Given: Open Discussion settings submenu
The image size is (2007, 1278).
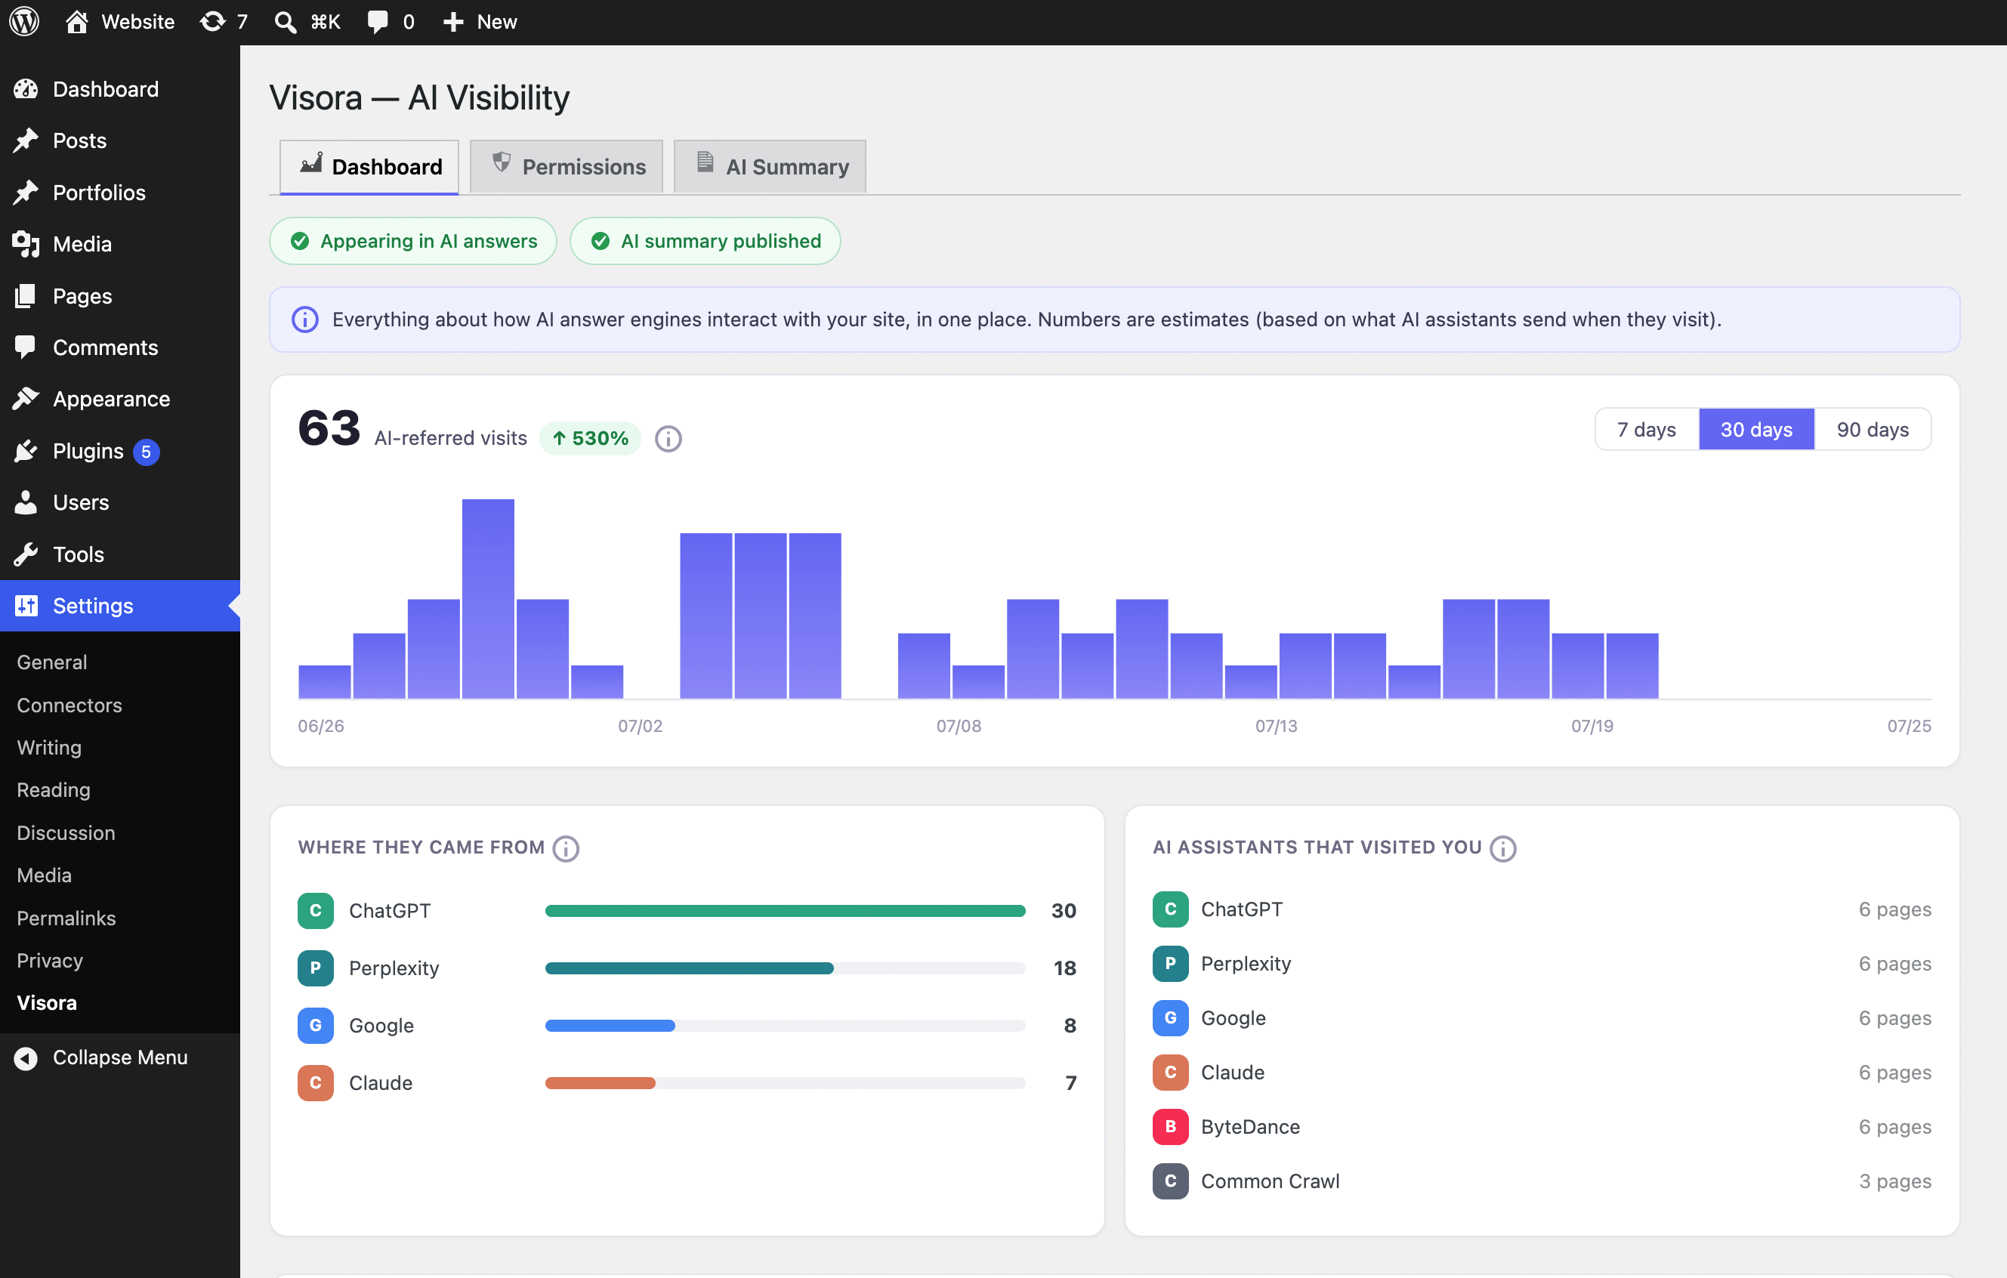Looking at the screenshot, I should point(66,833).
